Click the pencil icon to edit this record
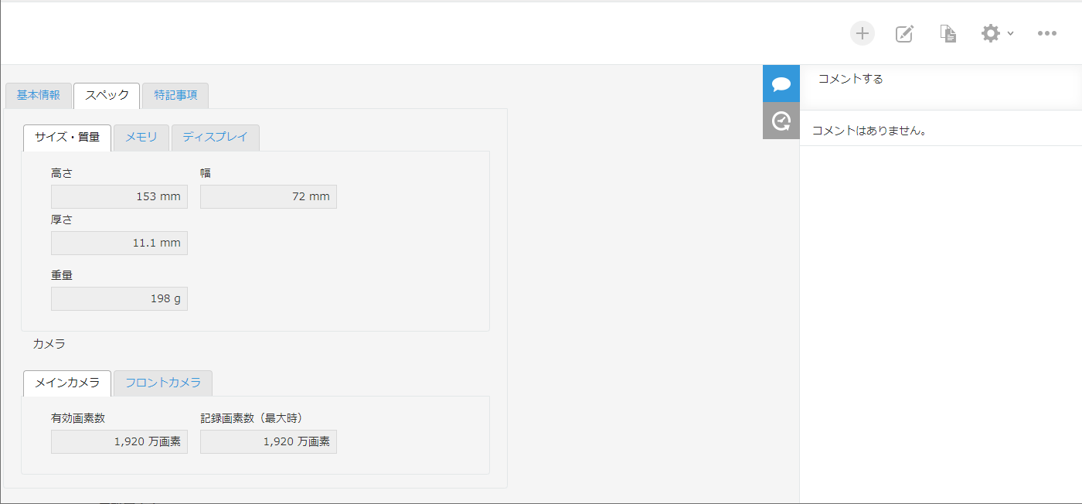The height and width of the screenshot is (504, 1082). 904,33
